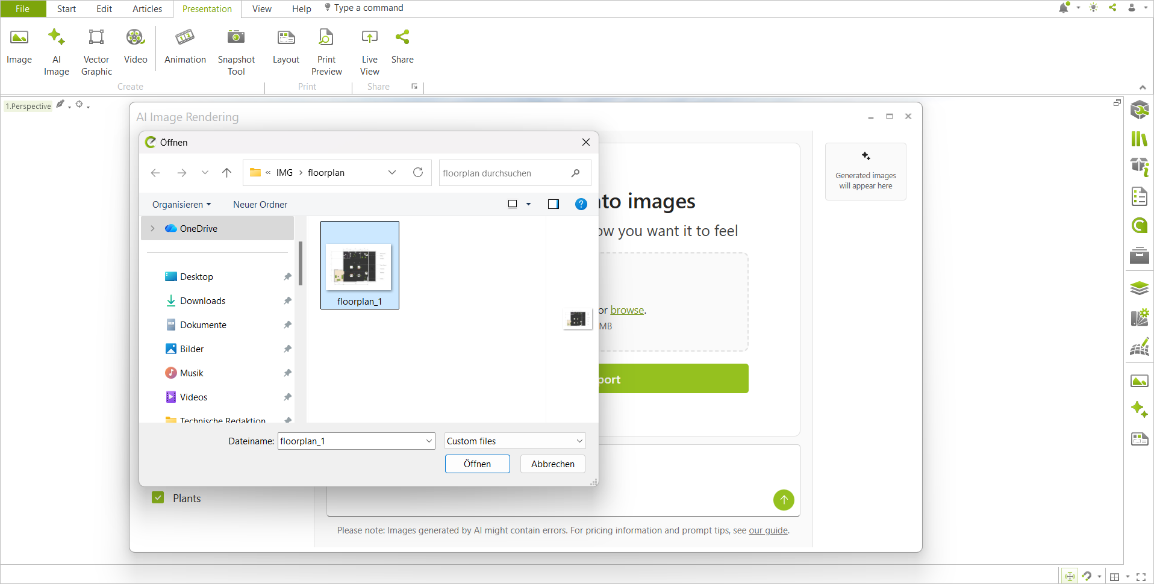Open the grid pencil sidebar panel
Screen dimensions: 1154x584
(x=1139, y=347)
